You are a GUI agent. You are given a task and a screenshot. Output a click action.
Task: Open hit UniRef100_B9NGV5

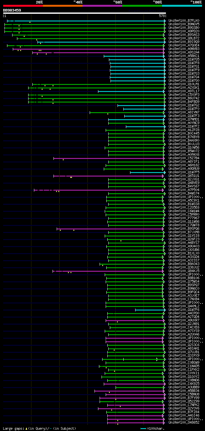pyautogui.click(x=184, y=24)
